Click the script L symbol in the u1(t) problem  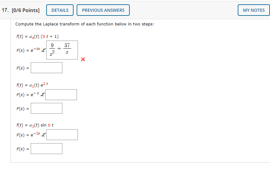pyautogui.click(x=43, y=95)
